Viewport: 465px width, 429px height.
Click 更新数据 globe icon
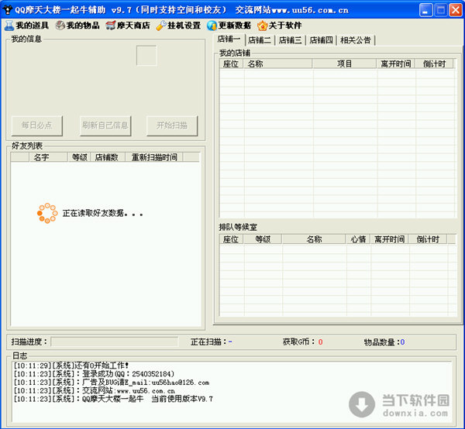212,26
